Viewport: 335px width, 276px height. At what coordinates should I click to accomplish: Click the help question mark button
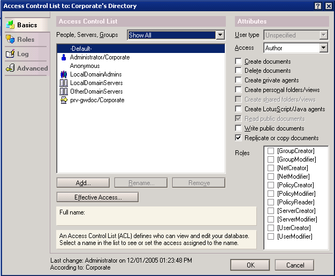tap(318, 6)
